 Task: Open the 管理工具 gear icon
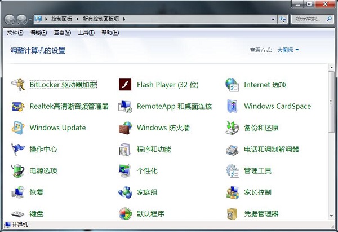pyautogui.click(x=233, y=170)
